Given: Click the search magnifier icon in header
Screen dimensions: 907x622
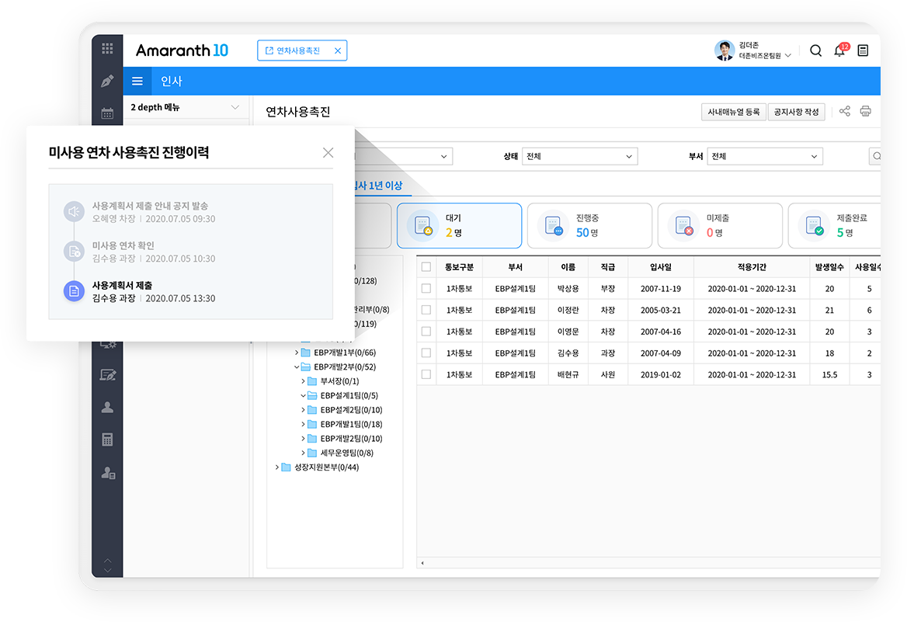Looking at the screenshot, I should (815, 51).
